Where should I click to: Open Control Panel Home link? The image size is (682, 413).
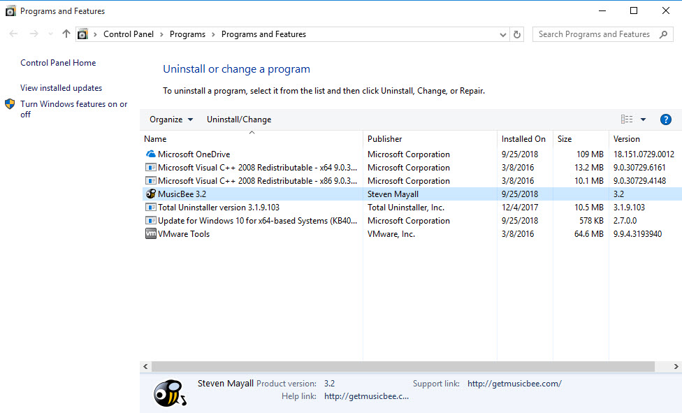[58, 63]
